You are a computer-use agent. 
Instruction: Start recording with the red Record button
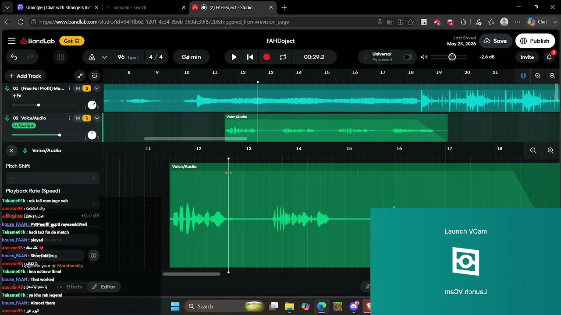point(266,57)
